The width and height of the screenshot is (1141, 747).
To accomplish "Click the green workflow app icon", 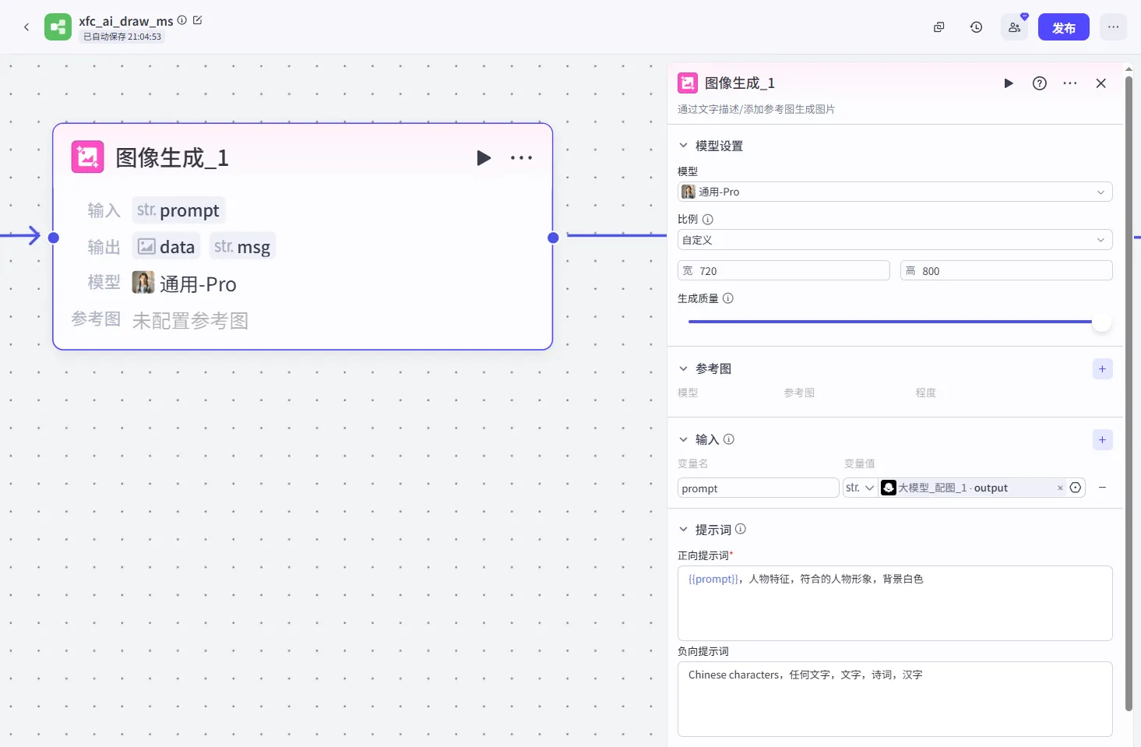I will pos(58,27).
